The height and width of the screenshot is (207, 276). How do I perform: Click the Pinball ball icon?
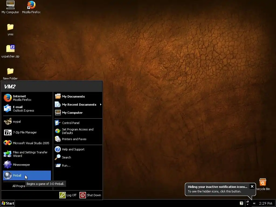coord(8,175)
